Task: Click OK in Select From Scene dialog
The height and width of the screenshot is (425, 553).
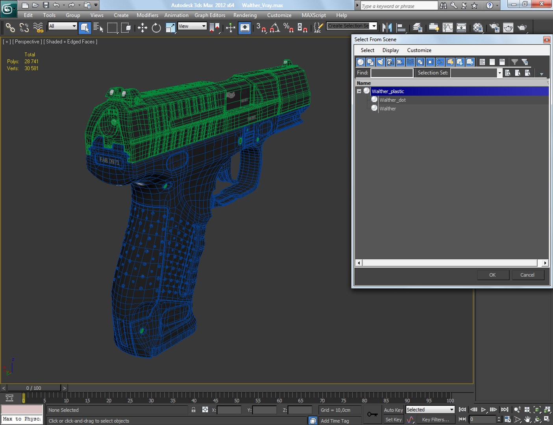Action: point(493,275)
